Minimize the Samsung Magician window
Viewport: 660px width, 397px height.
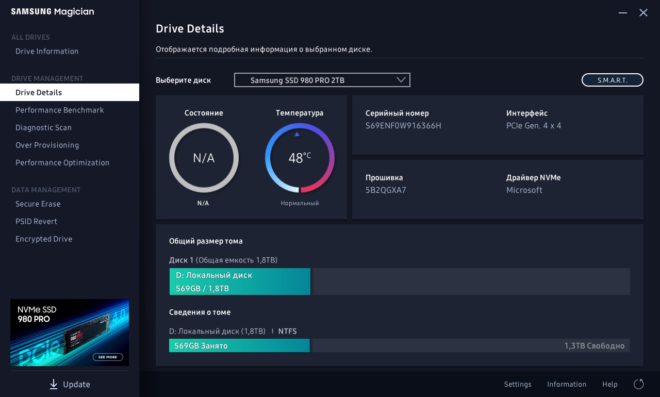pos(623,12)
